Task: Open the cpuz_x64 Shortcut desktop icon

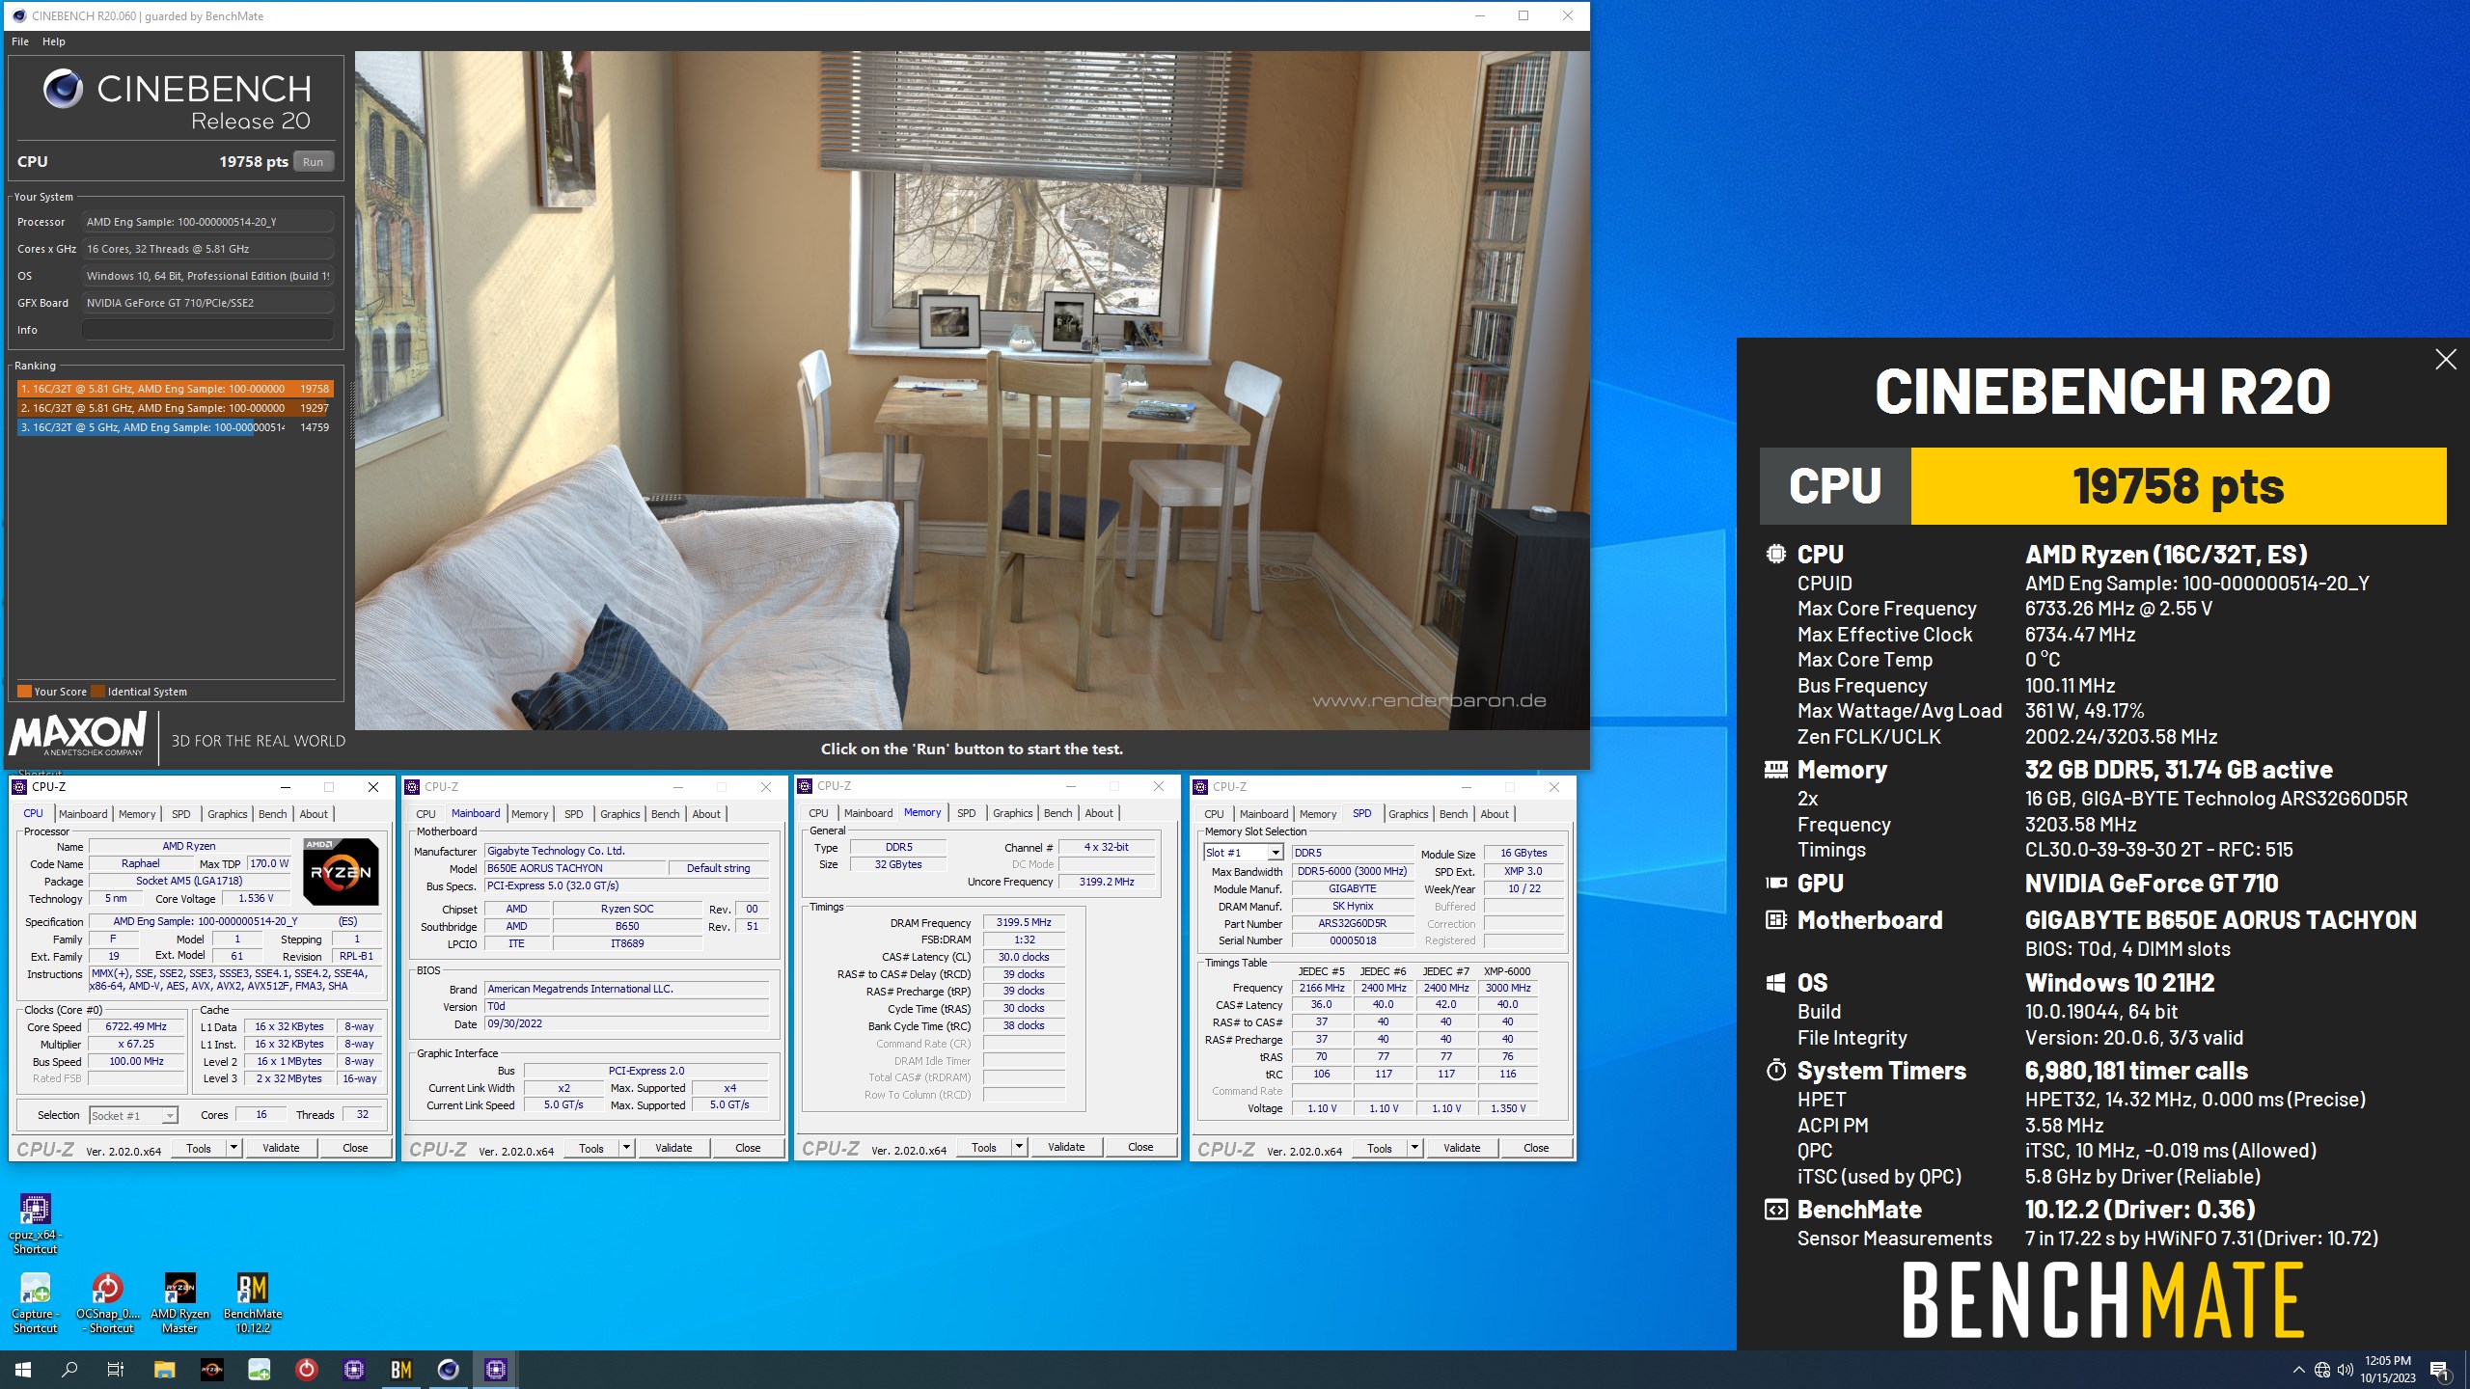Action: [35, 1223]
